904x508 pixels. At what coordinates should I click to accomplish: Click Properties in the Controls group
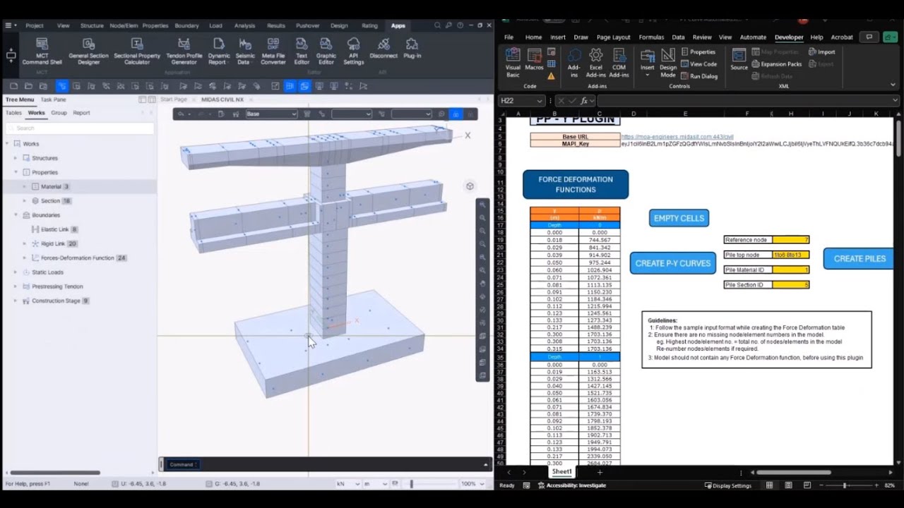pyautogui.click(x=698, y=52)
